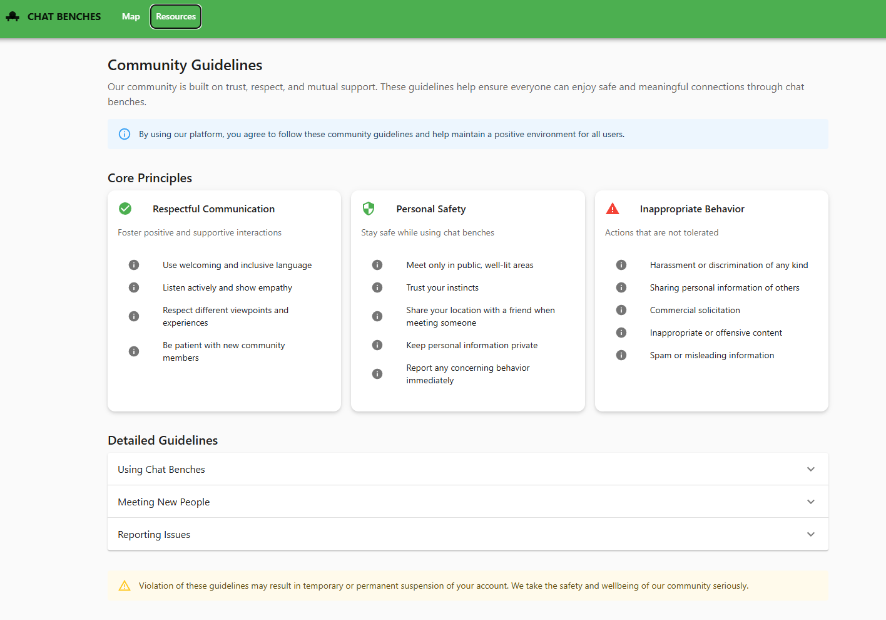Click 'Stay safe while using chat benches' subtitle
Screen dimensions: 886x620
click(x=428, y=232)
